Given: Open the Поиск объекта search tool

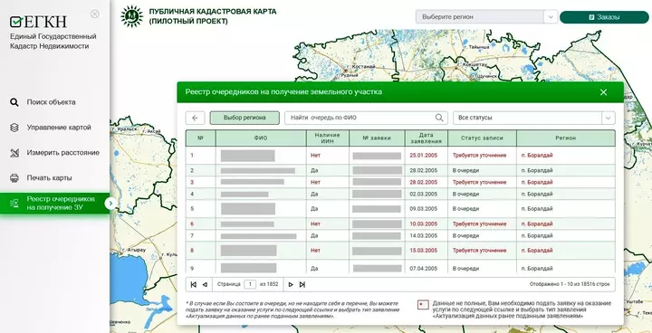Looking at the screenshot, I should (x=51, y=102).
